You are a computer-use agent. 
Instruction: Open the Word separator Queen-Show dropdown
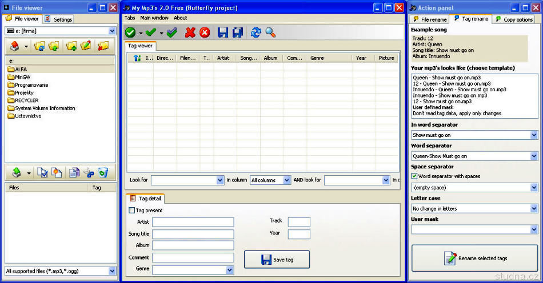[x=534, y=156]
